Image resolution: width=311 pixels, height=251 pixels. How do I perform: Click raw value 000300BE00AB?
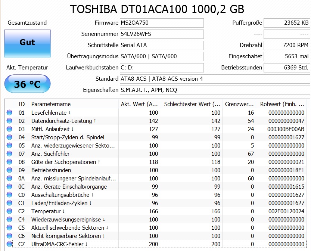(286, 129)
